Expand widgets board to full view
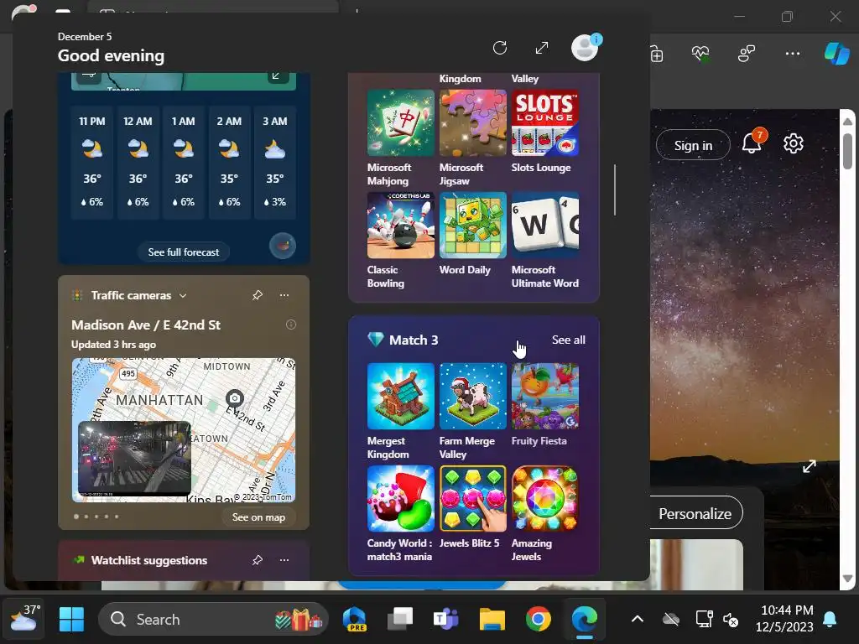 542,48
